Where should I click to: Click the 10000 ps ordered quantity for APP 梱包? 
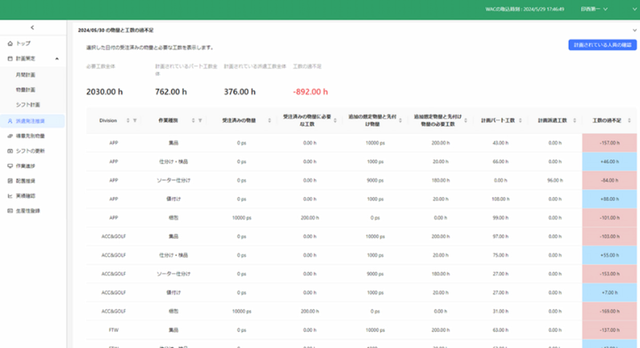242,218
